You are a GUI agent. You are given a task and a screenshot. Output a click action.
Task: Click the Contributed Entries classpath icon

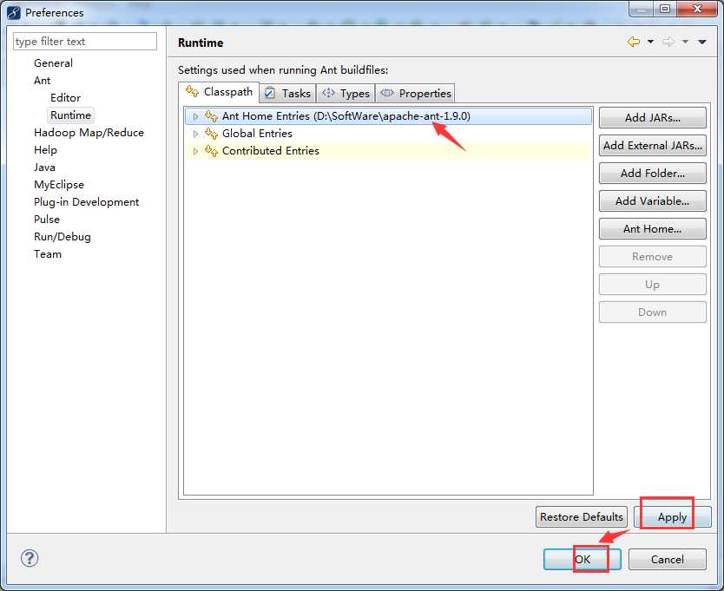coord(211,150)
